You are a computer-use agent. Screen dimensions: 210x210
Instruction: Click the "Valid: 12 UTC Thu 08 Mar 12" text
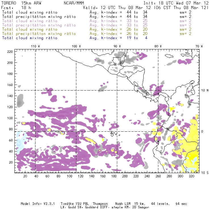click(117, 8)
